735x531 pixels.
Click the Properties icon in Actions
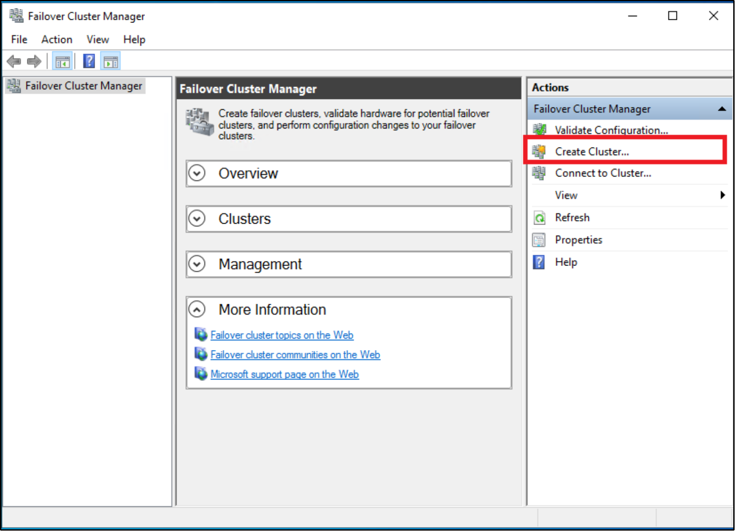pyautogui.click(x=539, y=240)
